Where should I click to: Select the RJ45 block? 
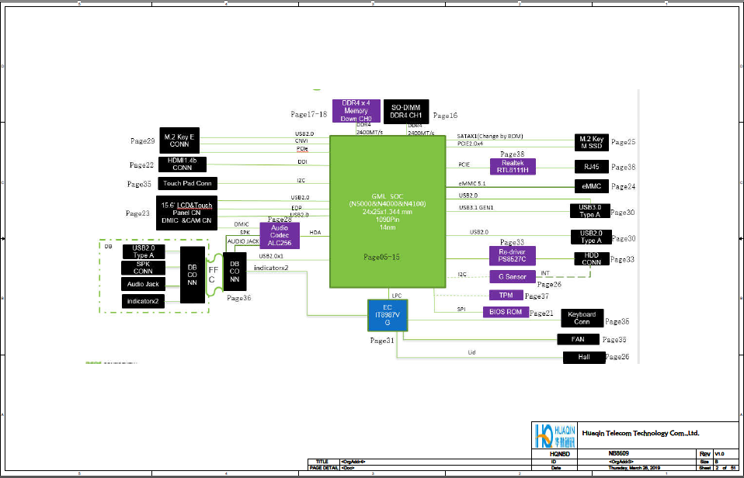592,167
